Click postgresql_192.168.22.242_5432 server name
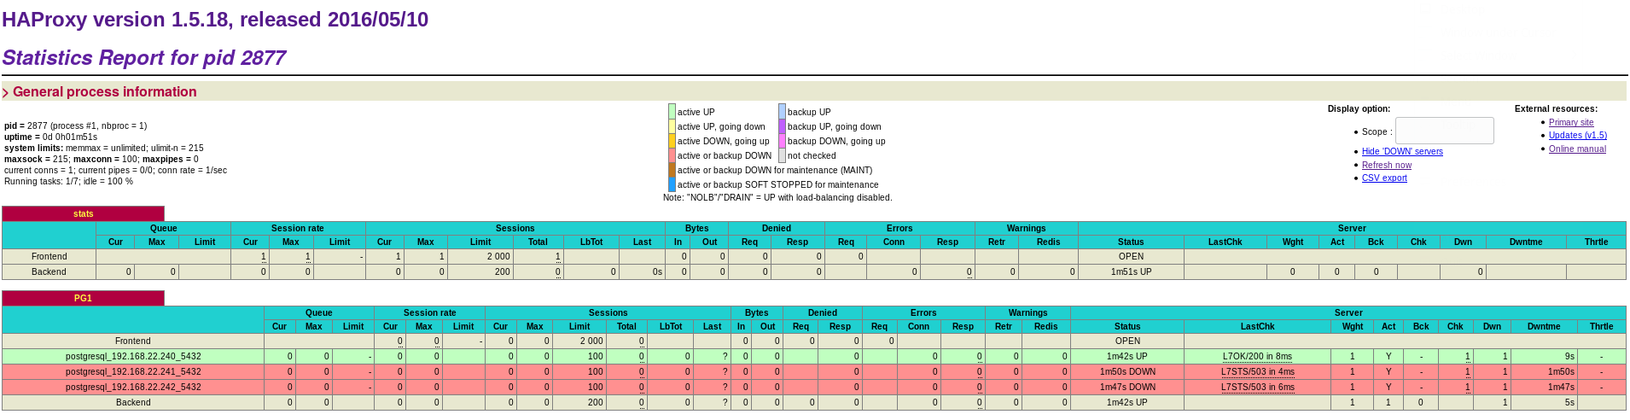1630x420 pixels. pyautogui.click(x=133, y=388)
